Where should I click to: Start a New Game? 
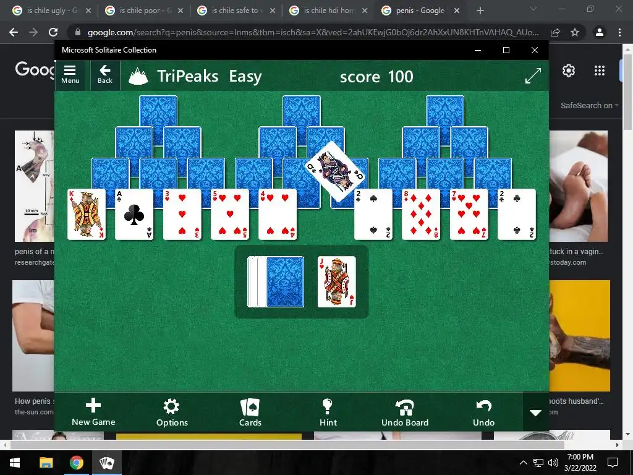(x=93, y=413)
